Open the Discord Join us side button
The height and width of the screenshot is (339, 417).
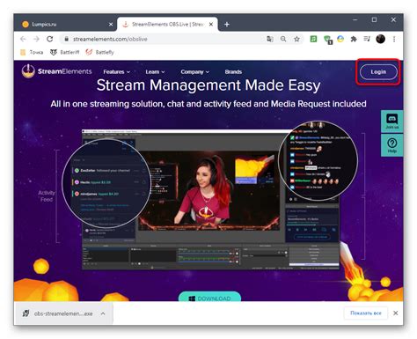(x=391, y=122)
